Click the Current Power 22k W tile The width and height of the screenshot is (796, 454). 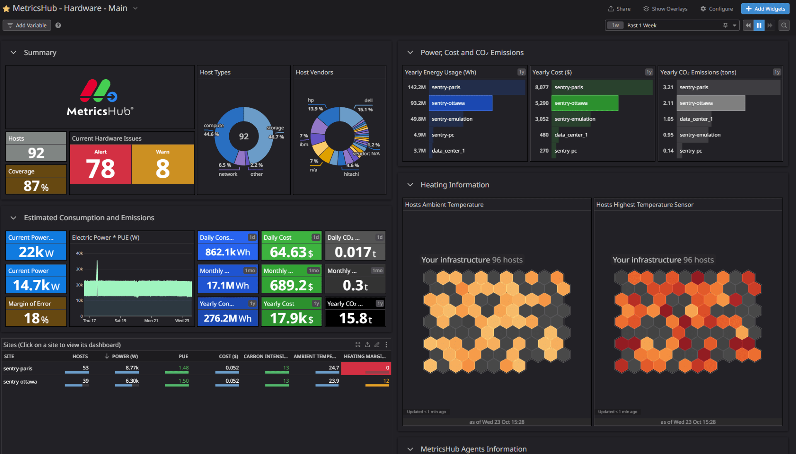click(36, 246)
